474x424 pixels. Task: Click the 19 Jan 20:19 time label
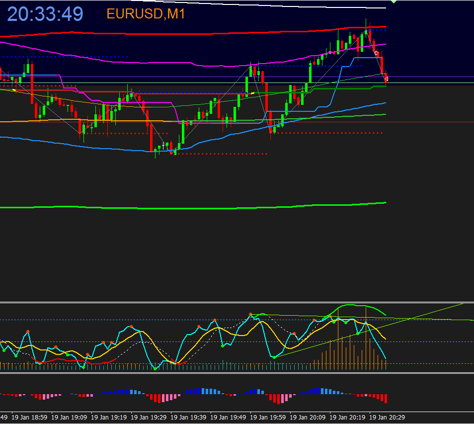pos(347,418)
